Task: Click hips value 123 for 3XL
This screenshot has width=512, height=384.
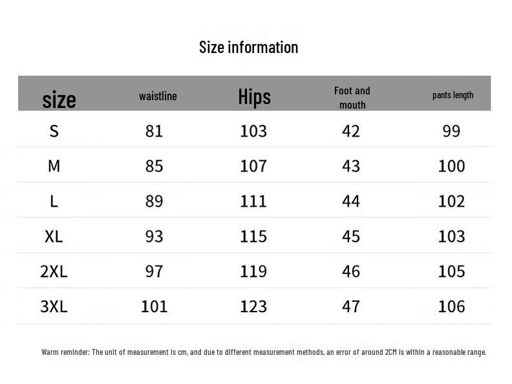Action: pyautogui.click(x=253, y=306)
